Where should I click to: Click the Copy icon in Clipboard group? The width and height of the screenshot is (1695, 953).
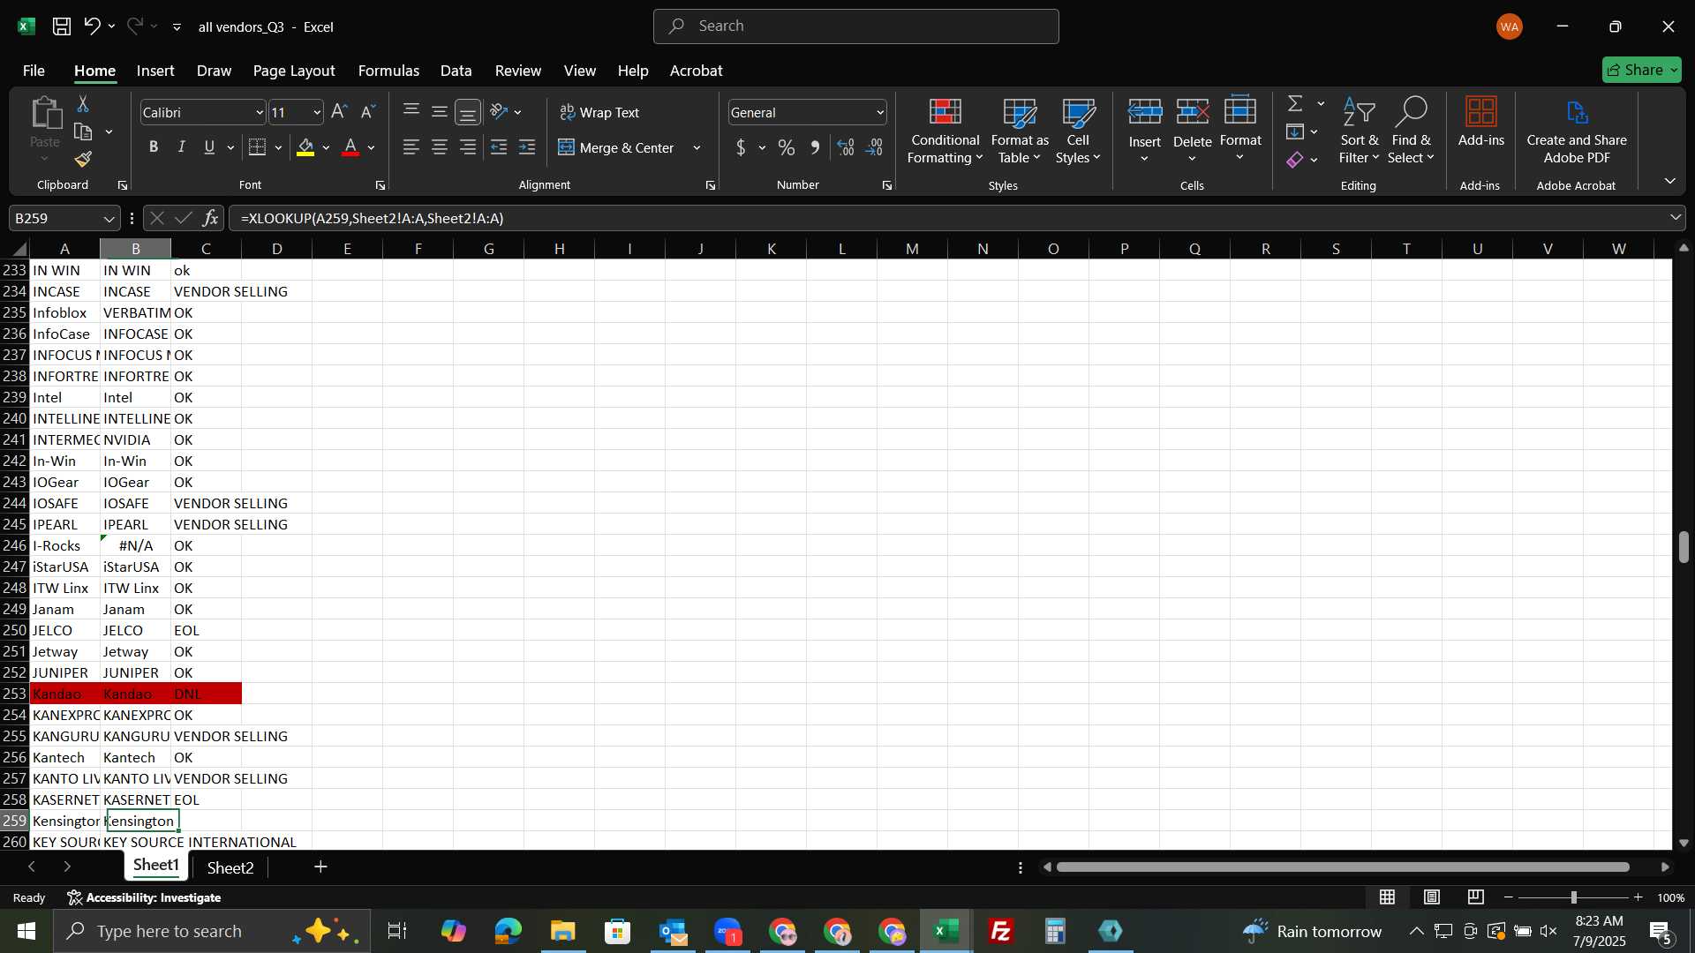pos(83,132)
